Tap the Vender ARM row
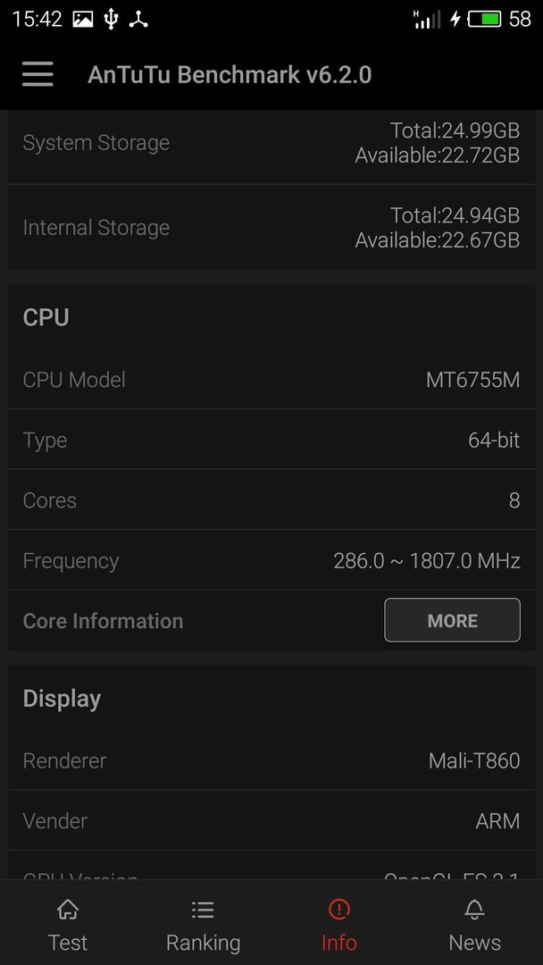The width and height of the screenshot is (543, 965). 271,821
